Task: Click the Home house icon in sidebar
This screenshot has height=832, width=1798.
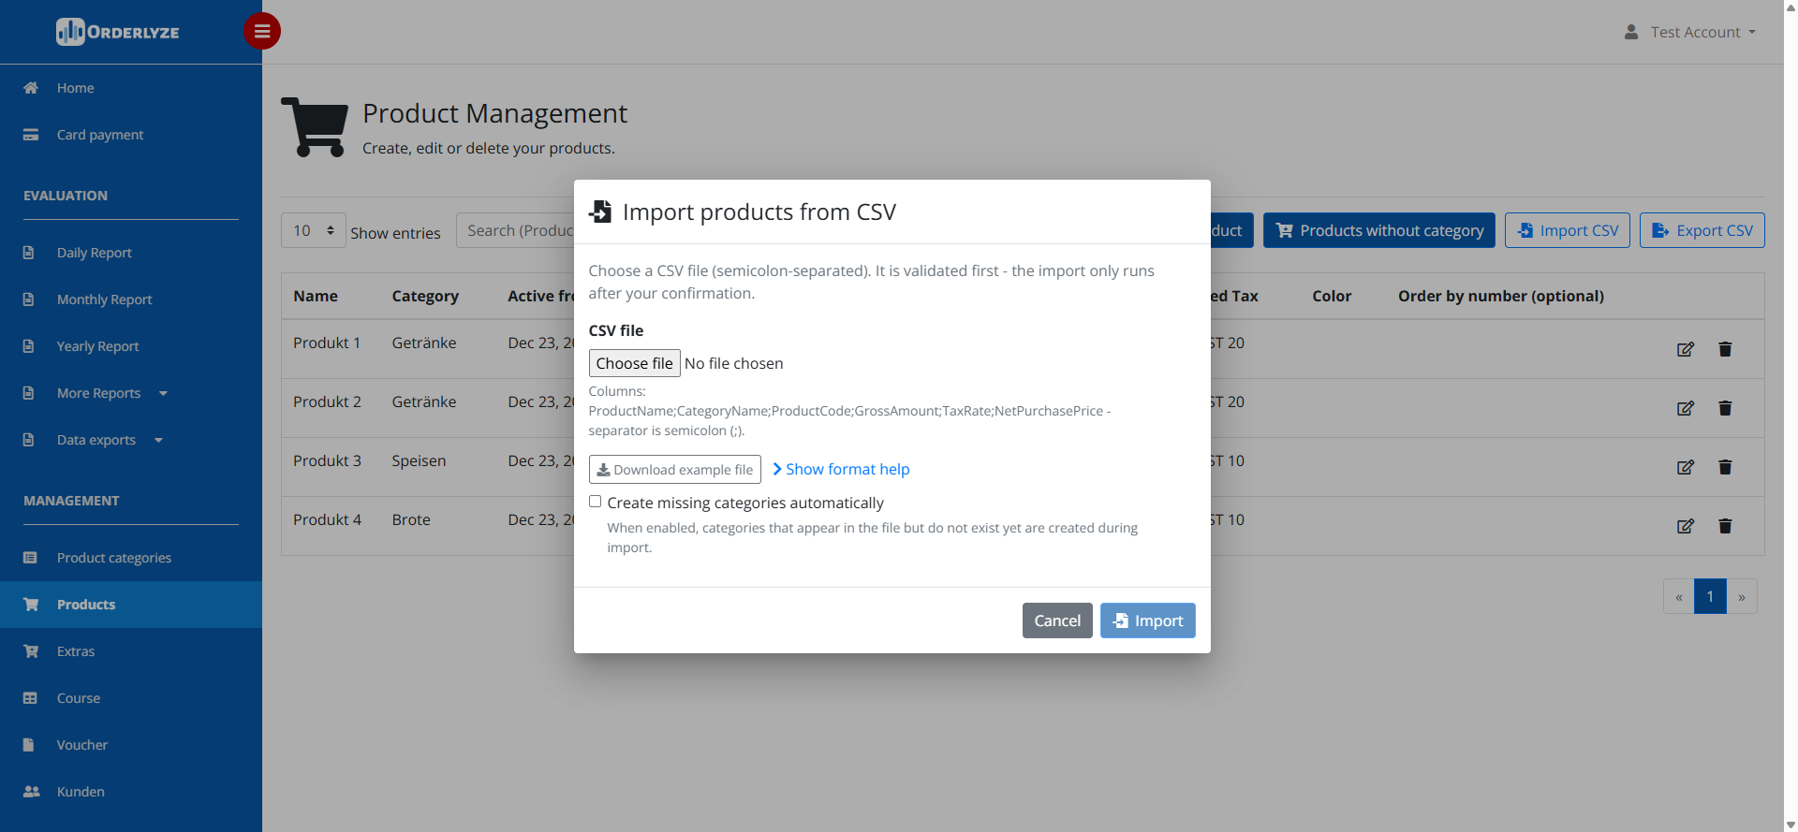Action: [x=31, y=88]
